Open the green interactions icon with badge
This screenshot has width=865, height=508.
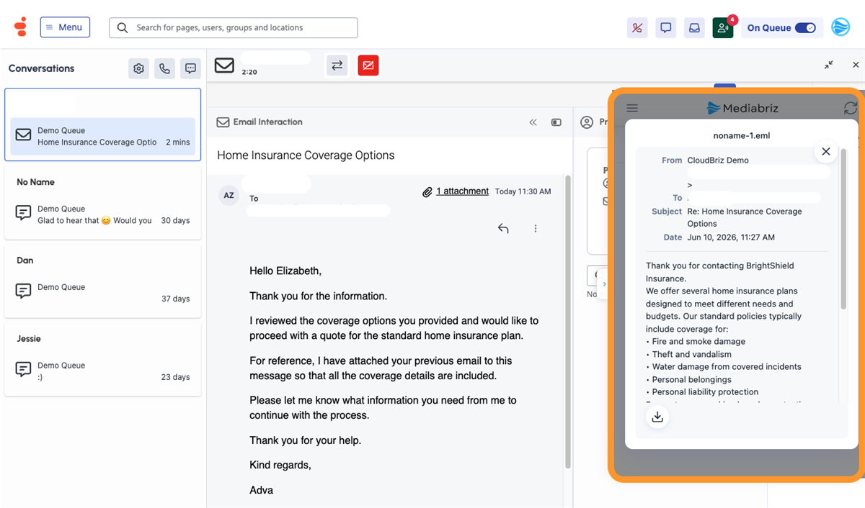click(x=723, y=28)
